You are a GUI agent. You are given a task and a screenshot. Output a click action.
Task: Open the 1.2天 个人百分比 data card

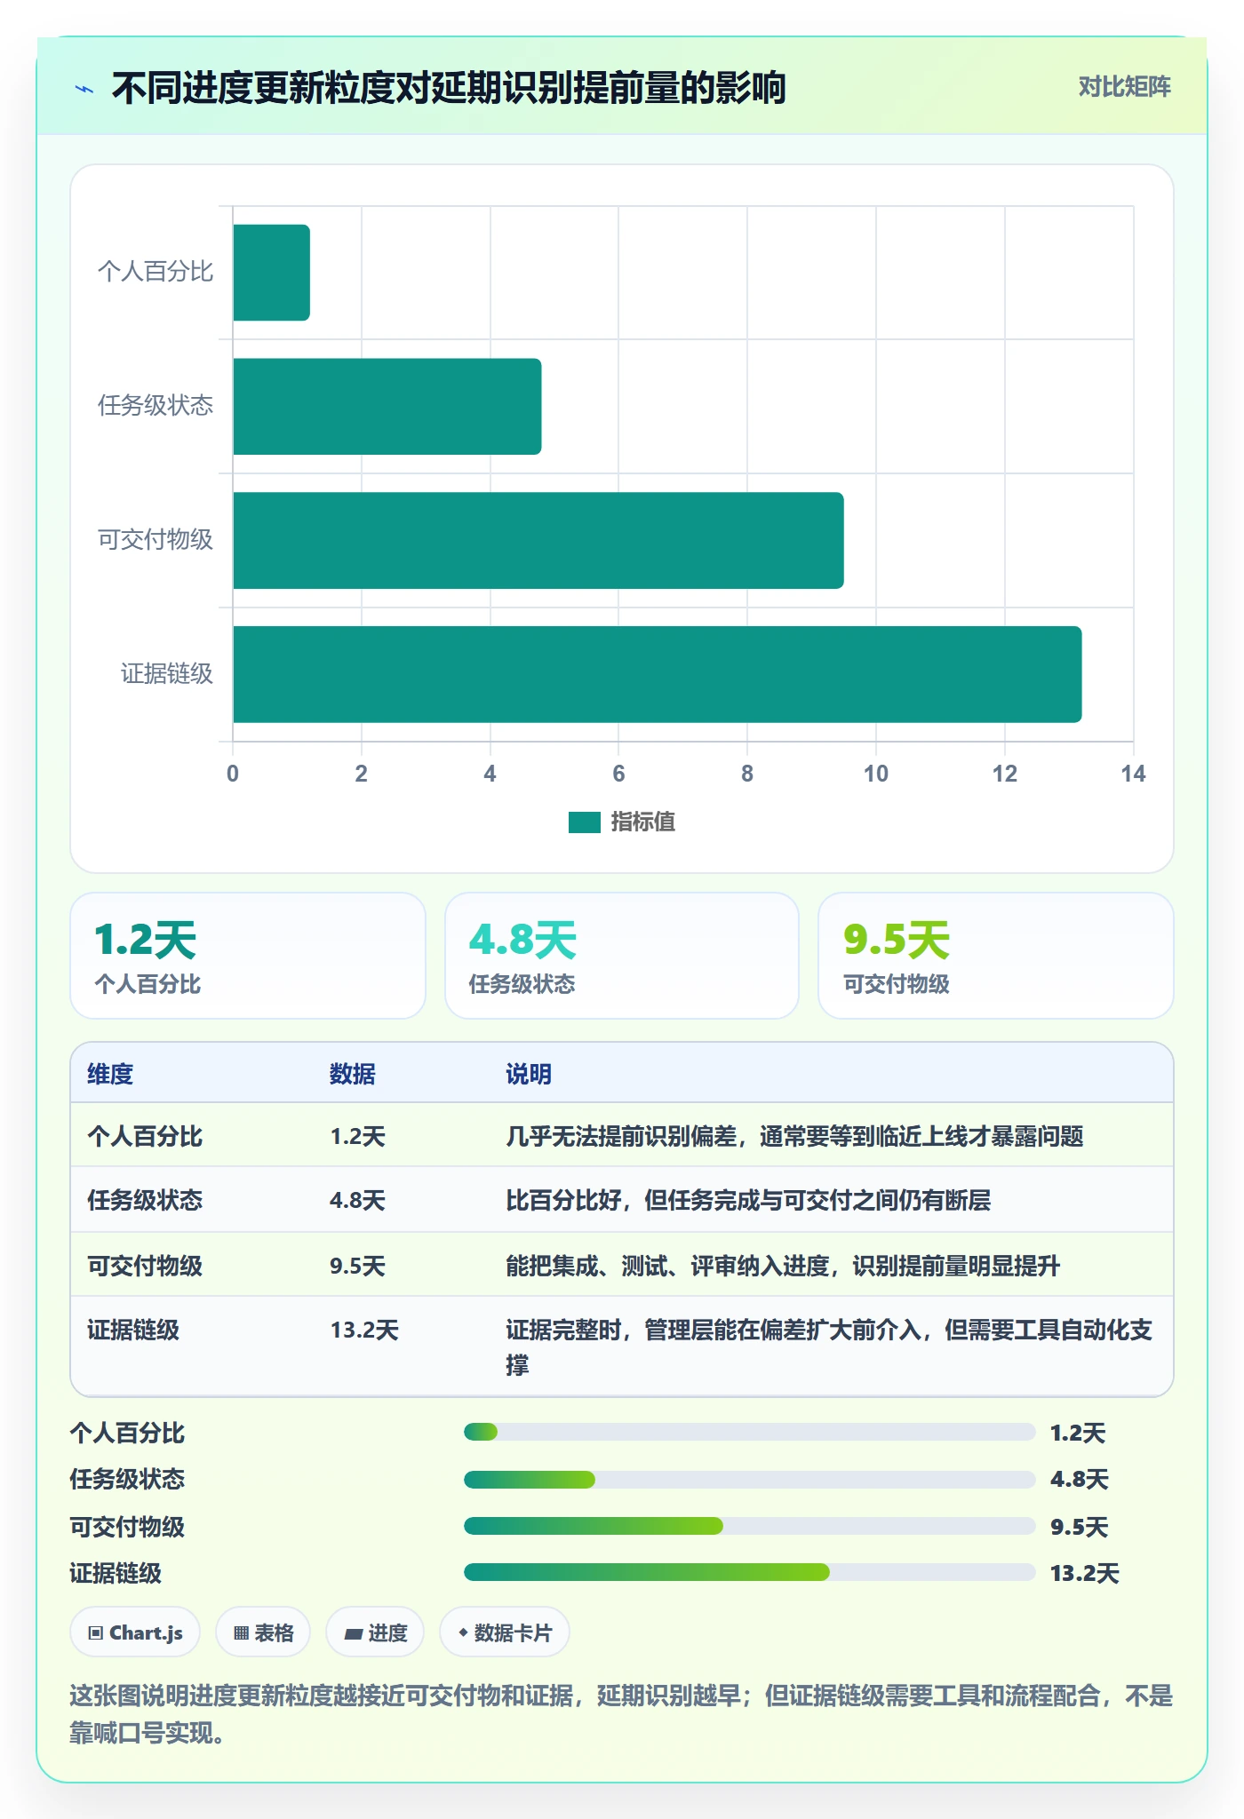click(248, 956)
